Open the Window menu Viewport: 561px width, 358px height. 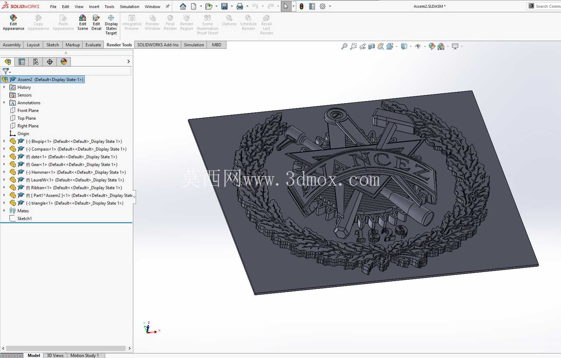coord(153,7)
